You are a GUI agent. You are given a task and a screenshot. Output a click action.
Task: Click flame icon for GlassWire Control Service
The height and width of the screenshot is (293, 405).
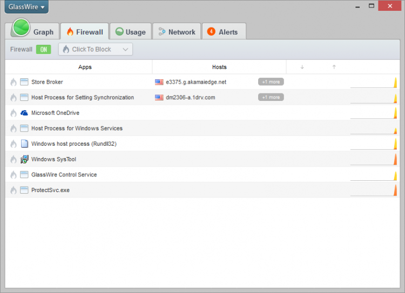coord(13,175)
